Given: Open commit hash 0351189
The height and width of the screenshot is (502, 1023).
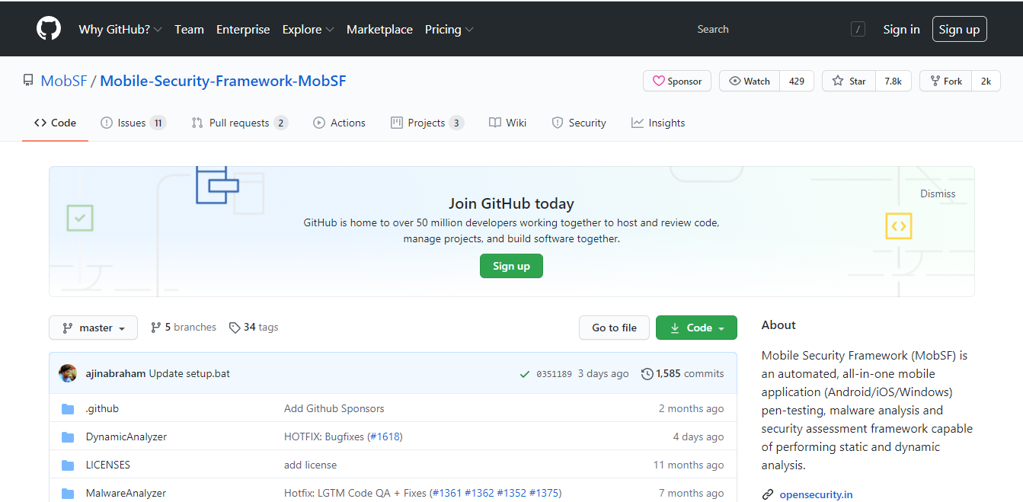Looking at the screenshot, I should coord(554,374).
